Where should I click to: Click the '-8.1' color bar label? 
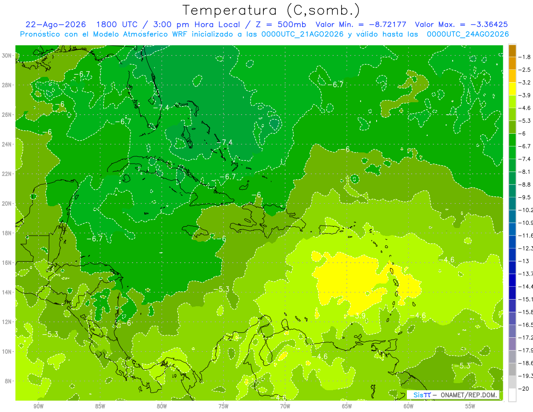pyautogui.click(x=525, y=172)
